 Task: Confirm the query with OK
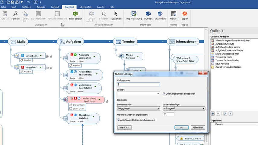tap(181, 127)
